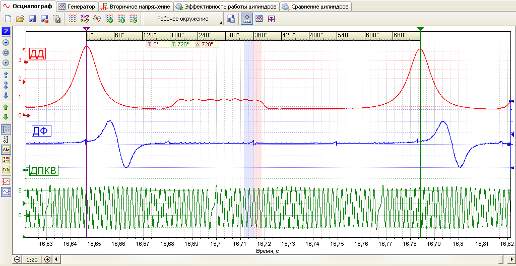Click the time zoom out minus button
The height and width of the screenshot is (266, 516).
17,259
